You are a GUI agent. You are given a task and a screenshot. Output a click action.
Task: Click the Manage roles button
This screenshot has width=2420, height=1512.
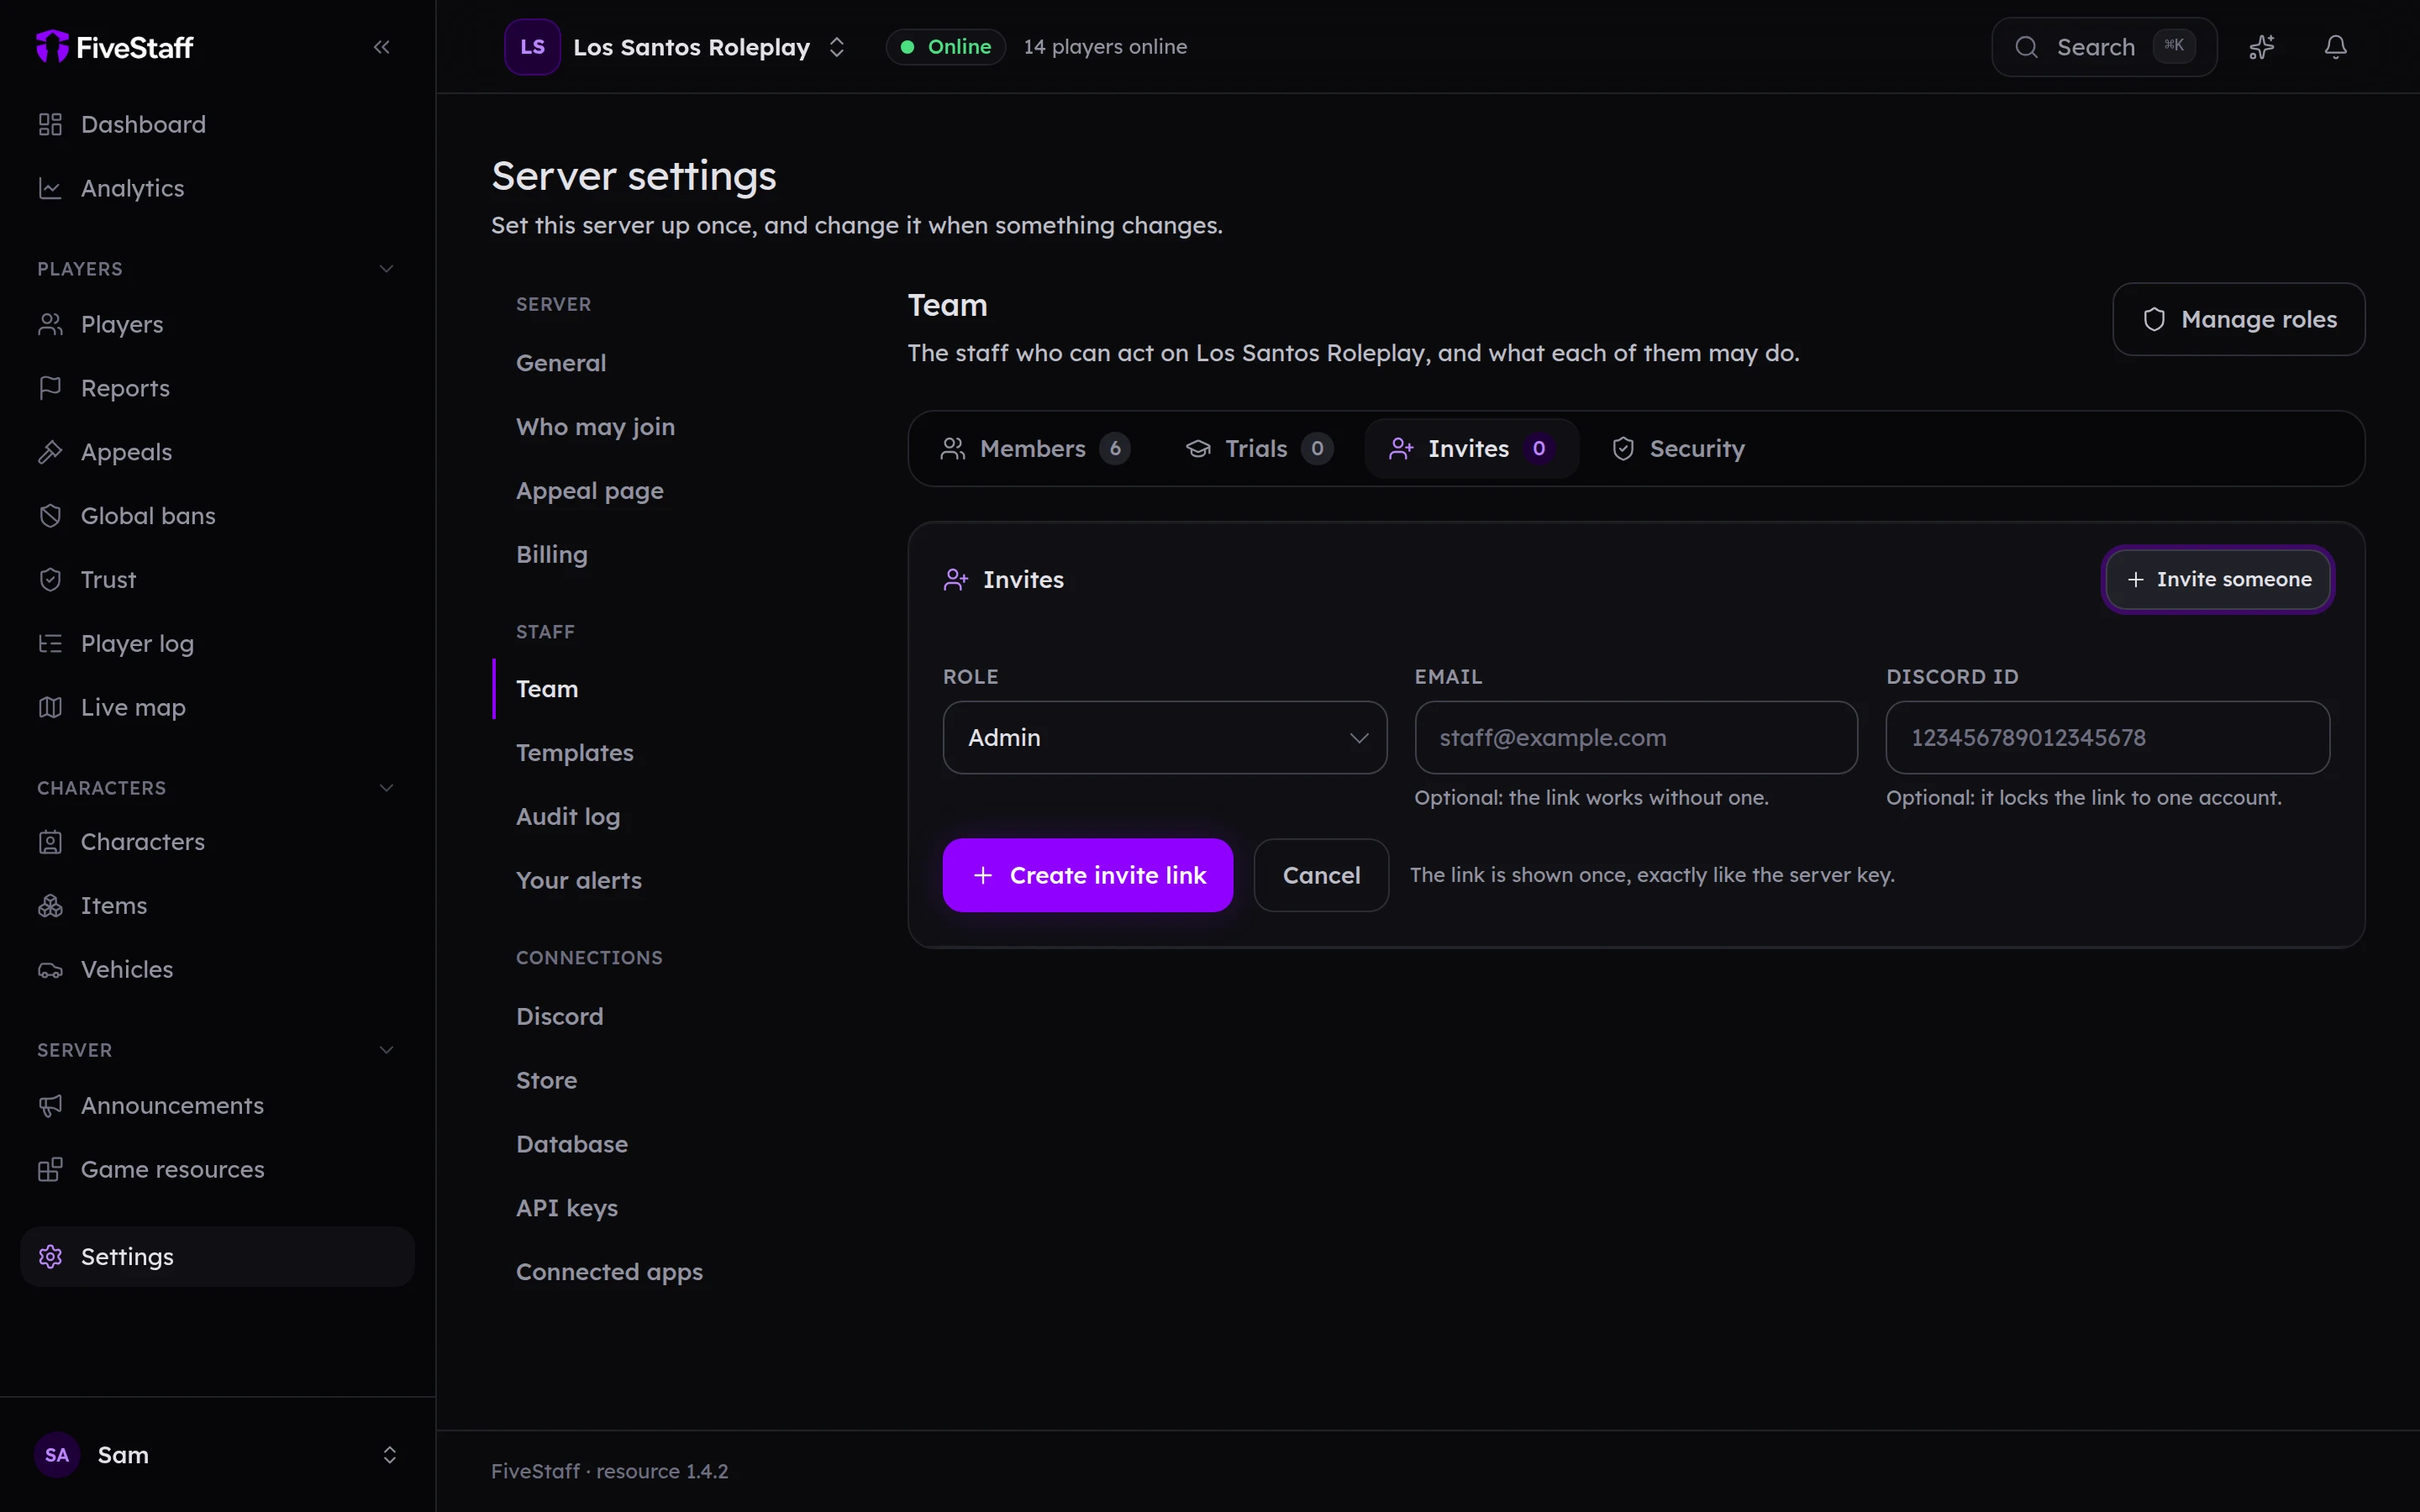click(x=2238, y=319)
